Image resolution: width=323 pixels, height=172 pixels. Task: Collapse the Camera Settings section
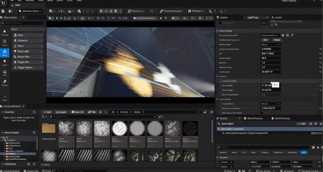(217, 31)
